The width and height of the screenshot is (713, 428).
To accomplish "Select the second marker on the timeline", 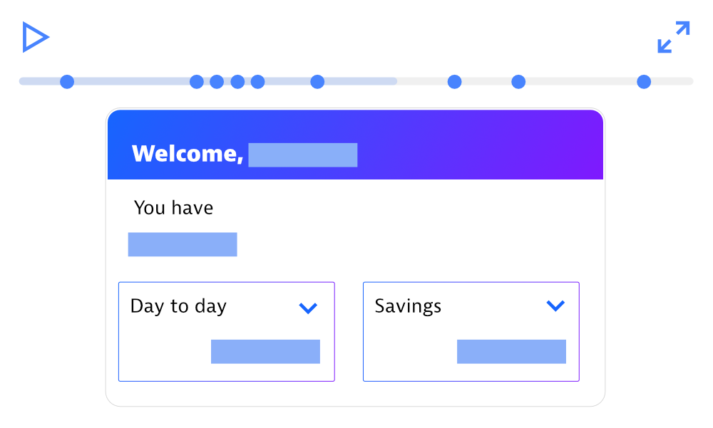I will coord(197,82).
